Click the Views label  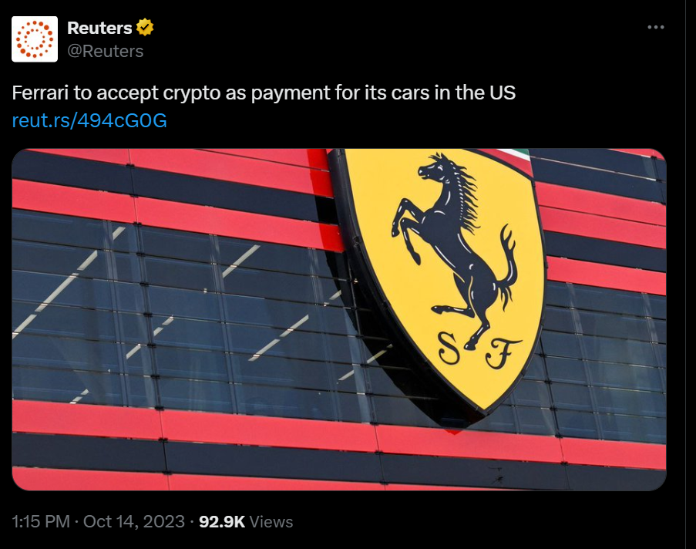271,522
